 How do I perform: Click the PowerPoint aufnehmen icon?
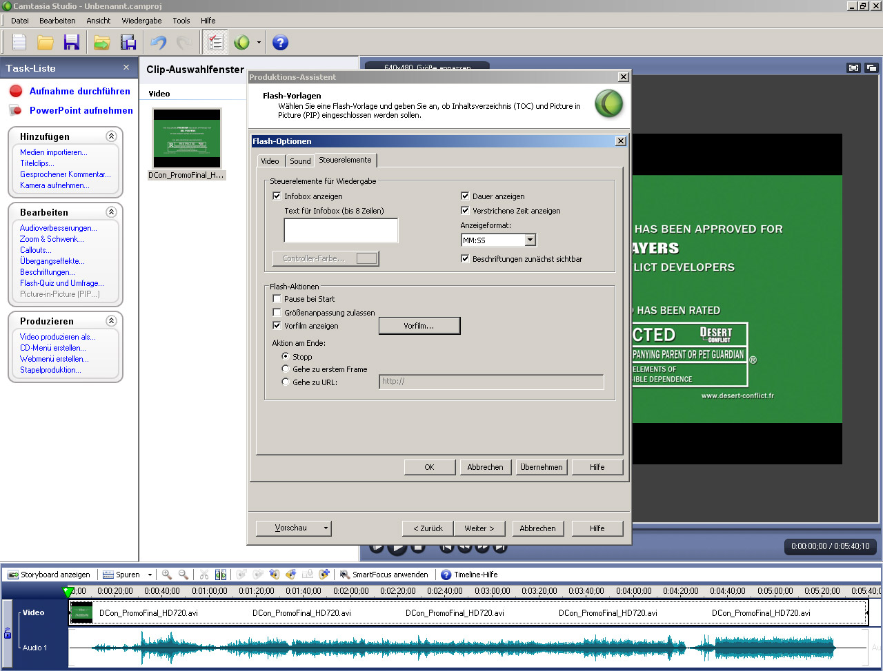[16, 110]
